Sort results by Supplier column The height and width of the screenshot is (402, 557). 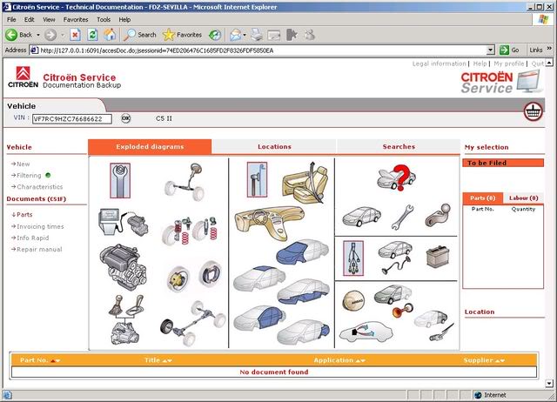click(x=484, y=360)
